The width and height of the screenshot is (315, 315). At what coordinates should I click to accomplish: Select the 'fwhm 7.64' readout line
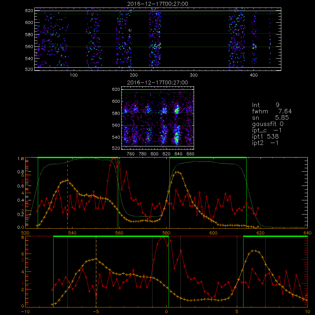[x=272, y=111]
